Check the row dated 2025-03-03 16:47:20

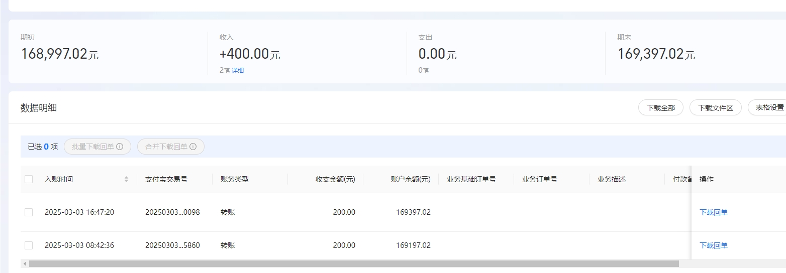(x=29, y=212)
